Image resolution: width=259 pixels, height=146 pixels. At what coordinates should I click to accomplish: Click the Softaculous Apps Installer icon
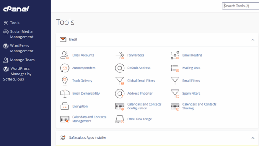63,138
